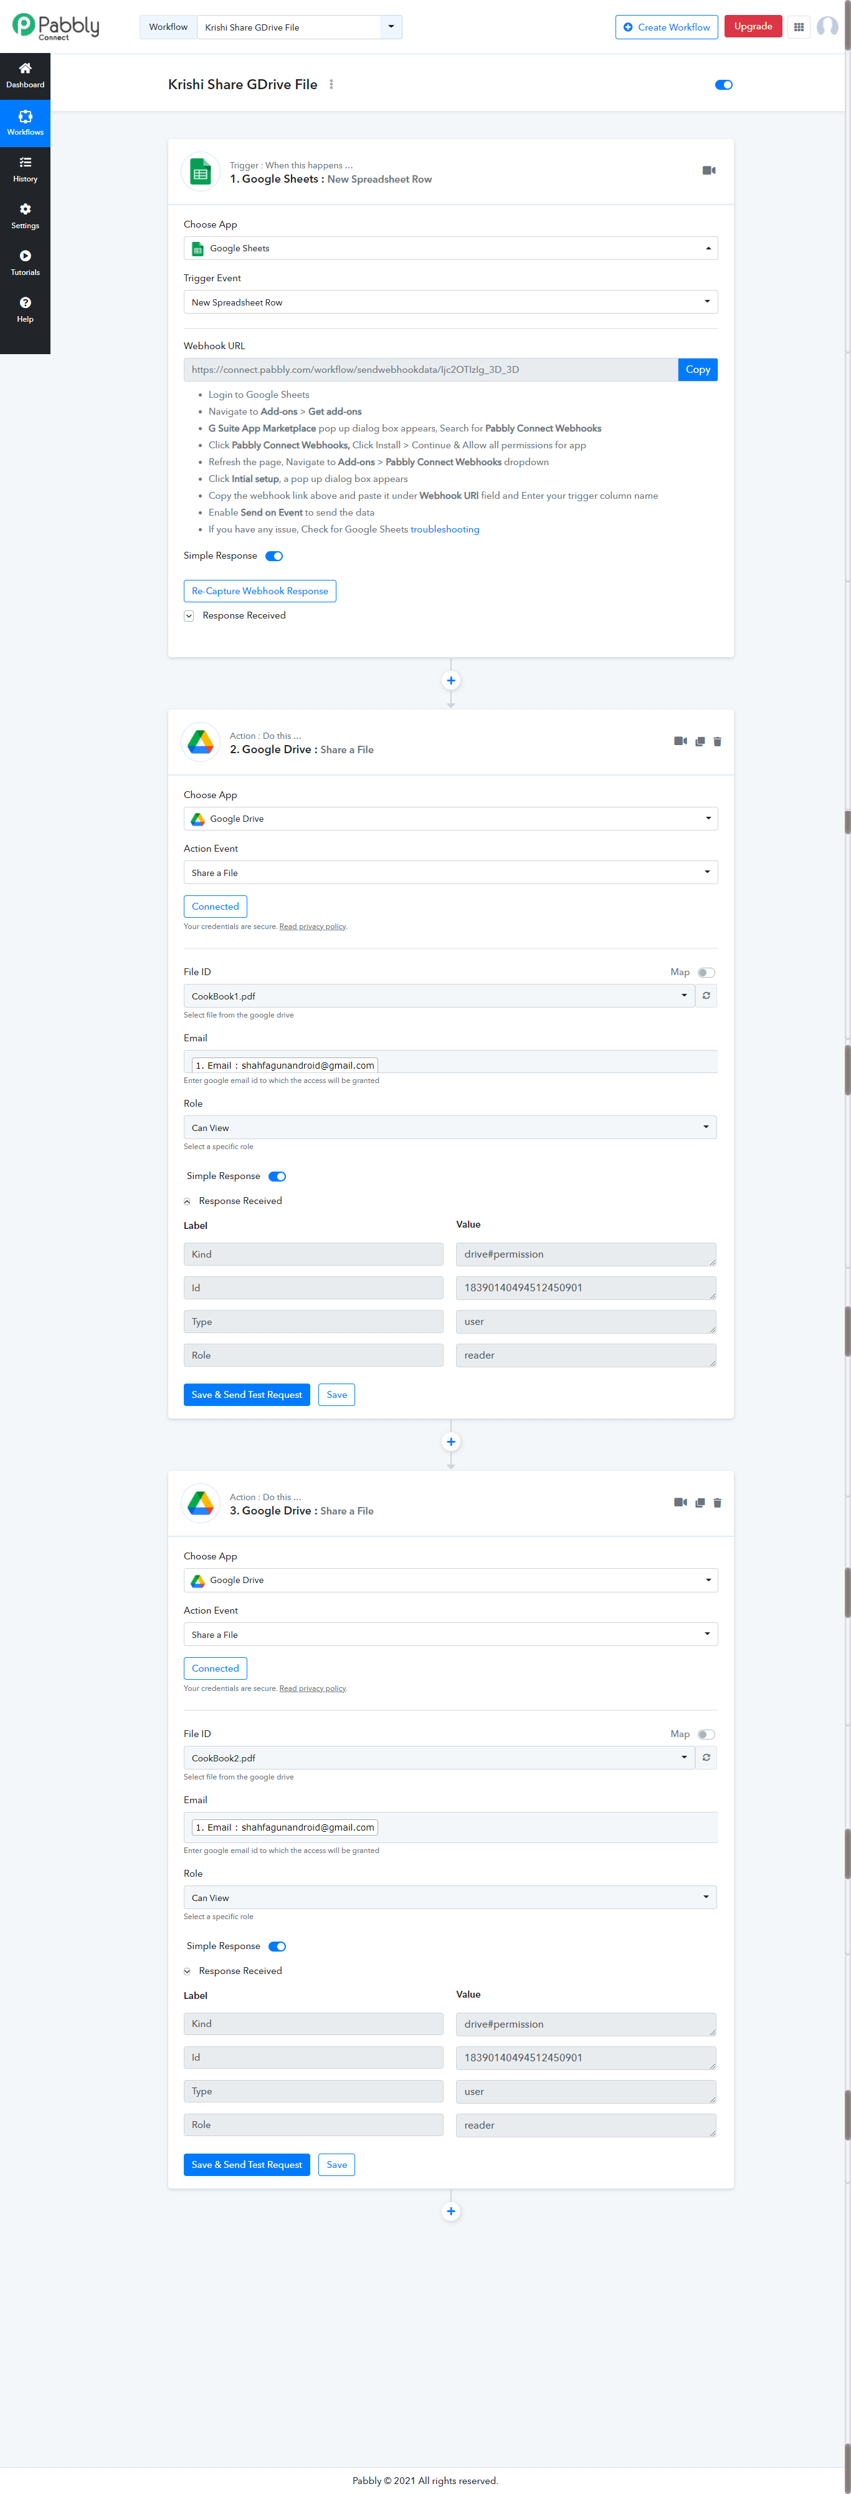
Task: Toggle the Krishi Share GDrive File workflow on/off
Action: (723, 84)
